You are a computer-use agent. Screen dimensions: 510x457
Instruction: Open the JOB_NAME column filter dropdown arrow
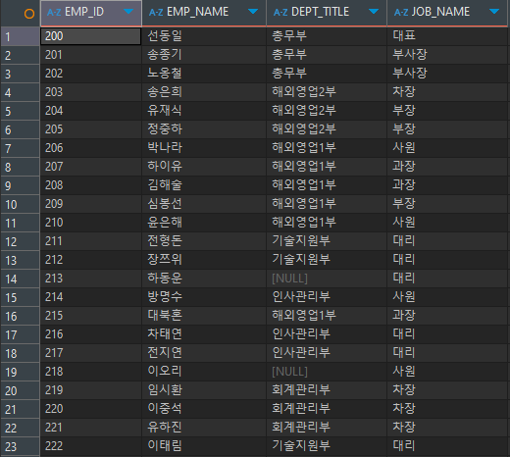coord(494,12)
